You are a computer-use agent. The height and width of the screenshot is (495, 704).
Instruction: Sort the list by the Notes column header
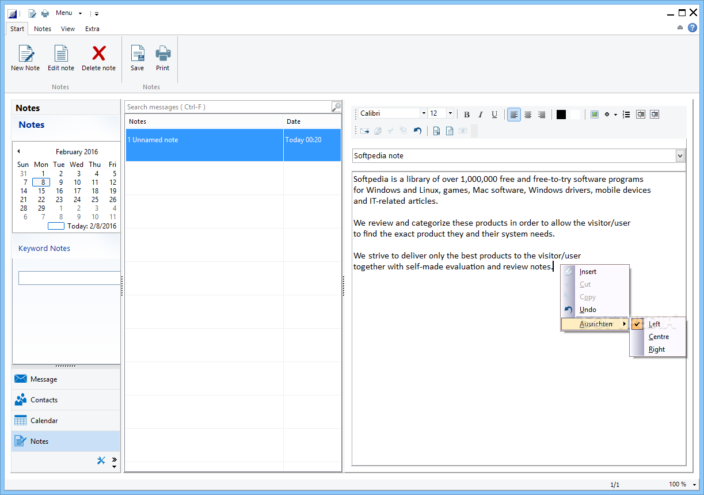[204, 121]
